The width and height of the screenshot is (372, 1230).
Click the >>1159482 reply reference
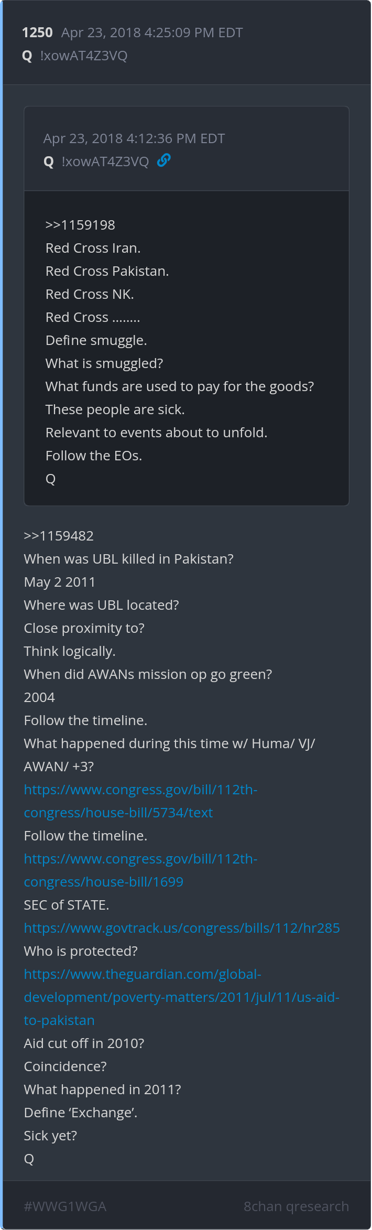pyautogui.click(x=59, y=536)
